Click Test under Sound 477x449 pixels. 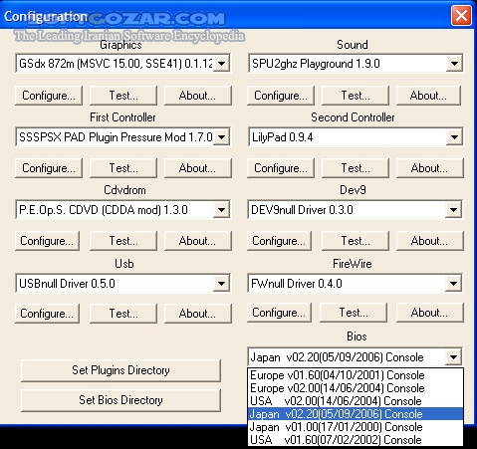(x=356, y=96)
